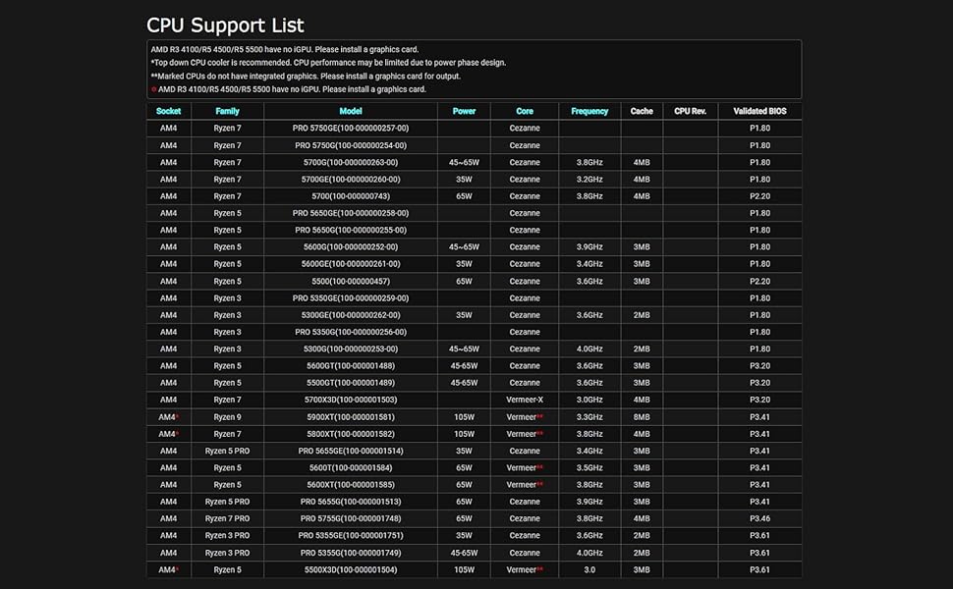Click the 5900XT(100-000001581) model entry
This screenshot has width=953, height=589.
click(351, 417)
